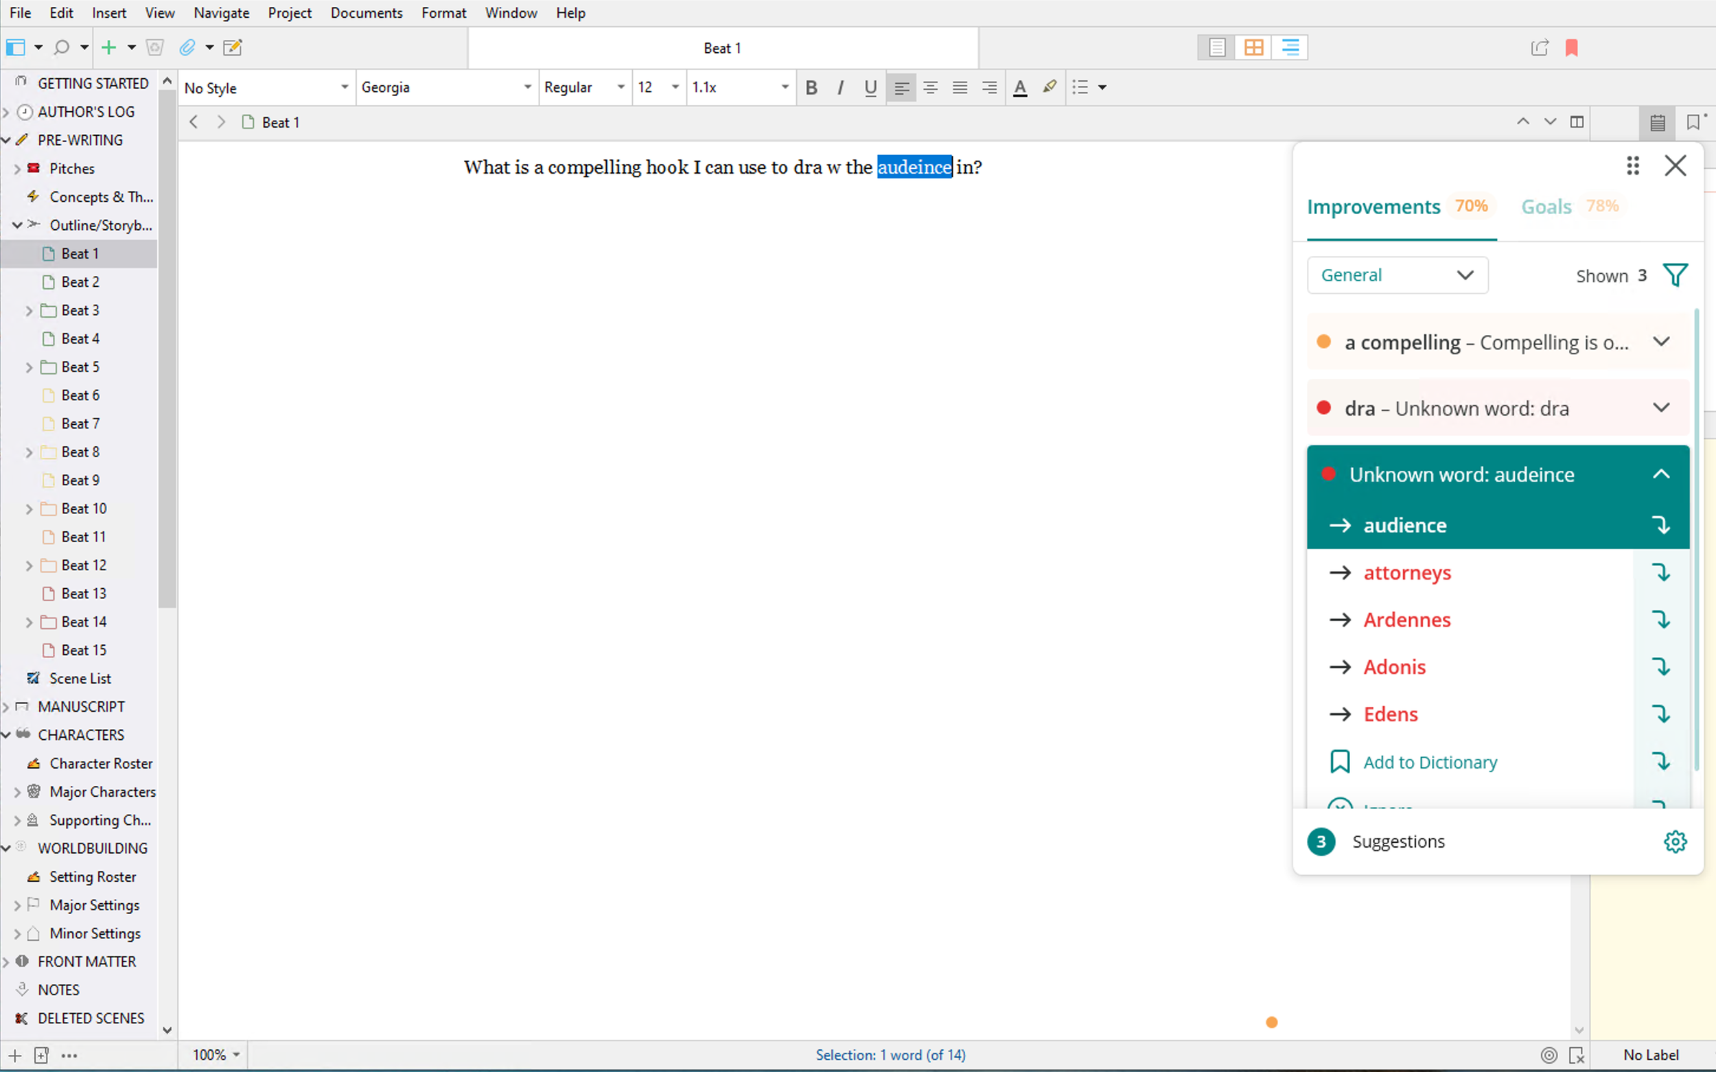Select Beat 5 in the binder

point(80,366)
